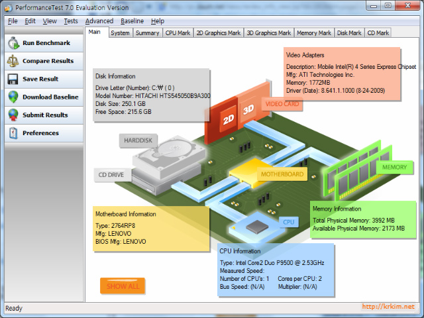This screenshot has width=424, height=318.
Task: Click the Video Adapters heading
Action: tap(305, 55)
